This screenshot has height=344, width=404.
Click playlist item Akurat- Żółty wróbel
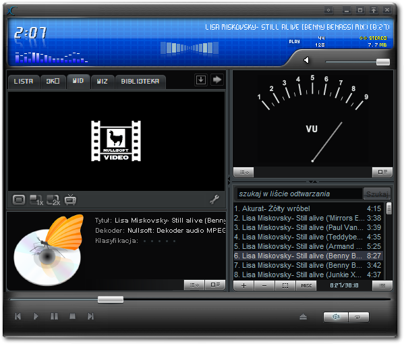point(308,208)
